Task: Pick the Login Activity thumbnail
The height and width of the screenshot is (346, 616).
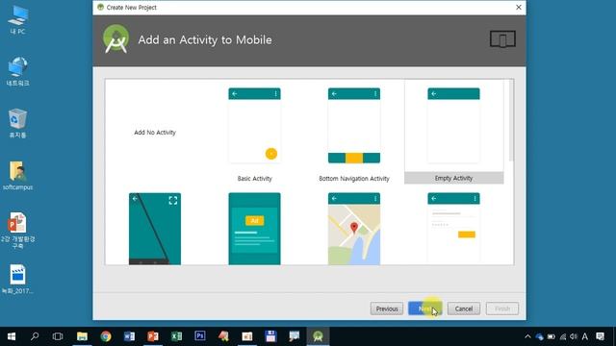Action: (x=453, y=229)
